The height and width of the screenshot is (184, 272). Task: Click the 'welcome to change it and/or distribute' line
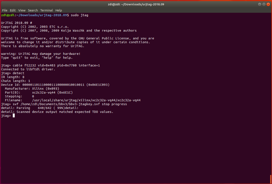[x=76, y=42]
